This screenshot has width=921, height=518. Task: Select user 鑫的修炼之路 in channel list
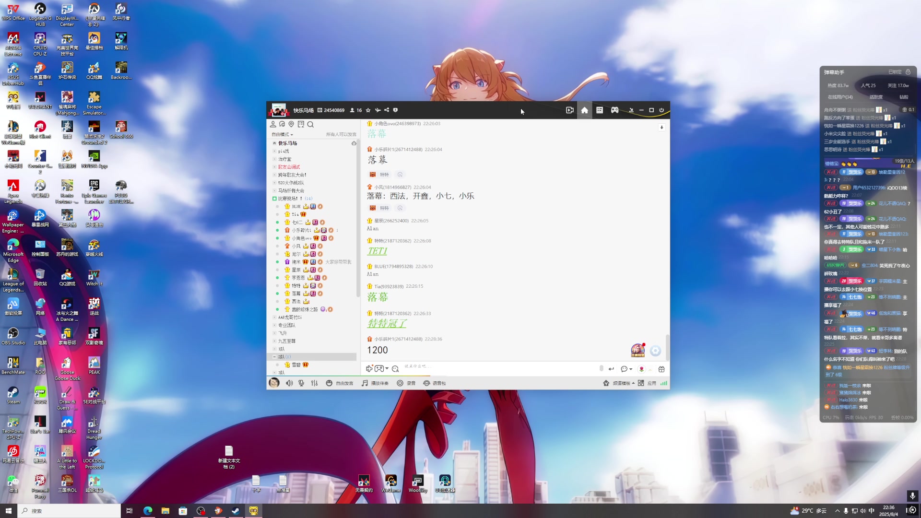(x=305, y=309)
